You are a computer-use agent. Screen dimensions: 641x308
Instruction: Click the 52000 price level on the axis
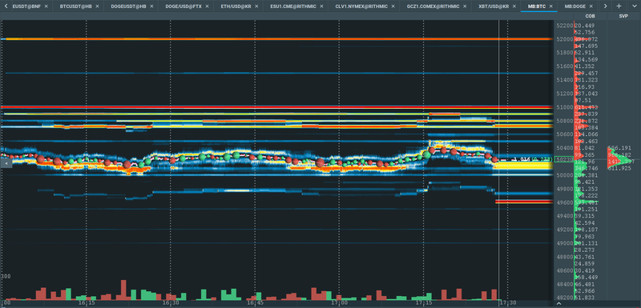[x=565, y=39]
